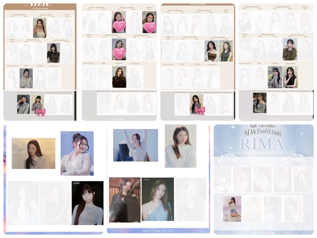Select colored Aichi & Fukuoka Day1 card, third template
This screenshot has width=317, height=238.
click(212, 51)
